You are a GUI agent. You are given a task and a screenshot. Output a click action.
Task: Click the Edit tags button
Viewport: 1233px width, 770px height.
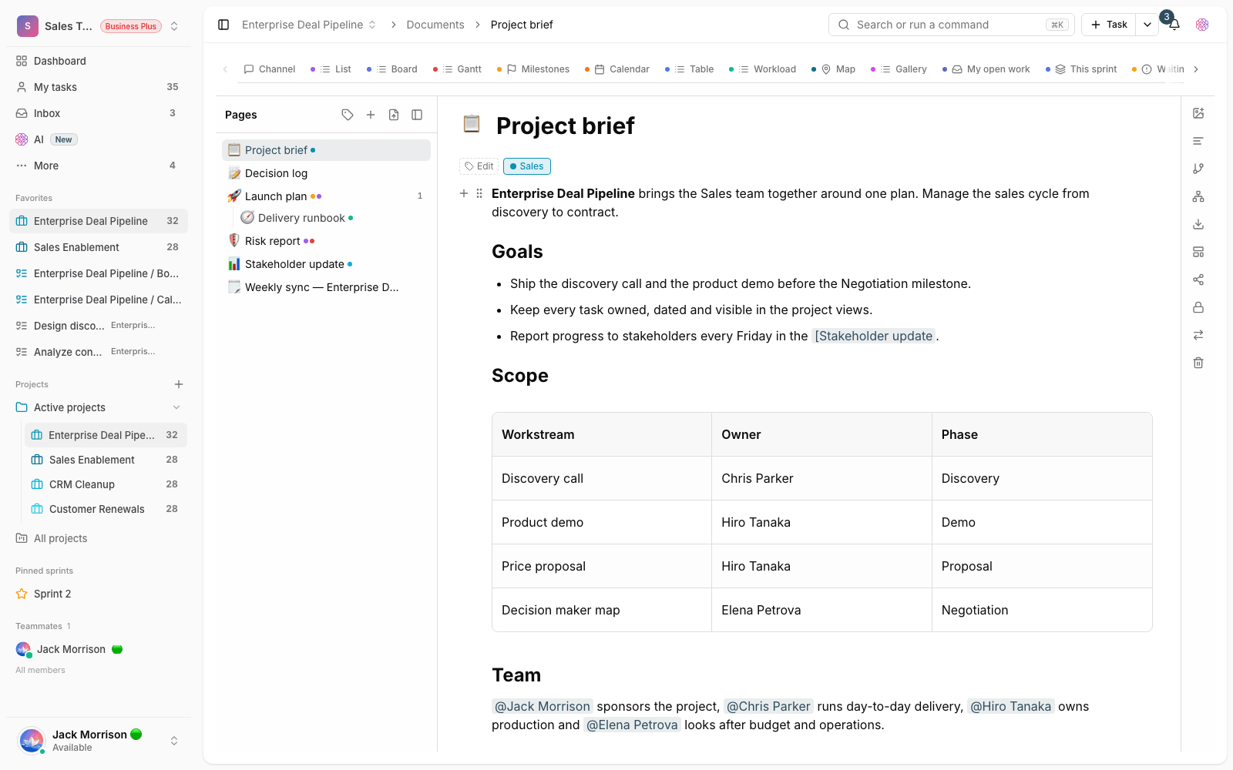click(479, 166)
